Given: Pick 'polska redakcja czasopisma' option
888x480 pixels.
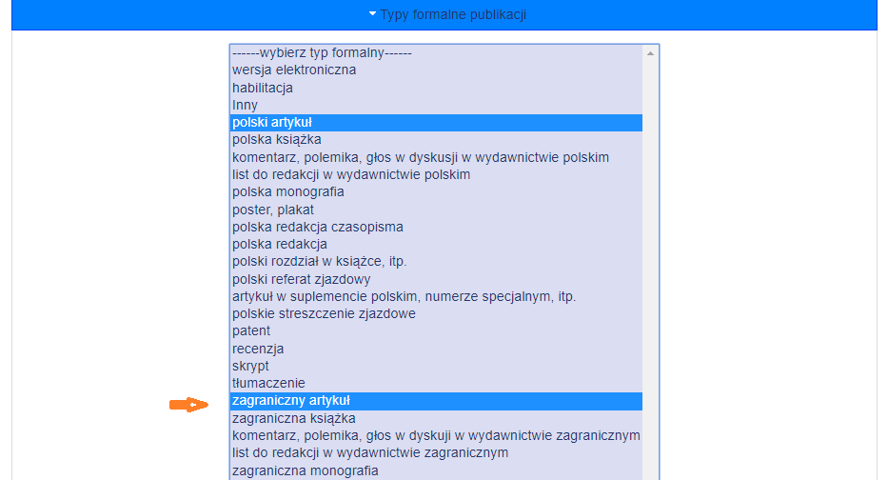Looking at the screenshot, I should tap(318, 227).
